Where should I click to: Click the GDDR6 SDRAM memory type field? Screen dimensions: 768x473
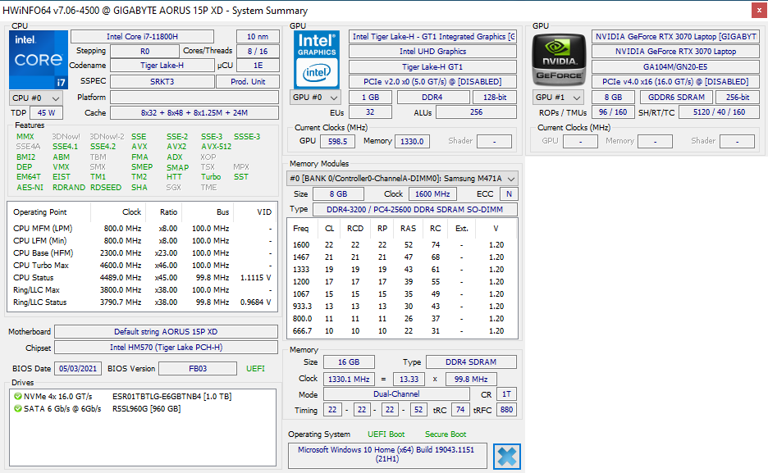click(x=676, y=98)
